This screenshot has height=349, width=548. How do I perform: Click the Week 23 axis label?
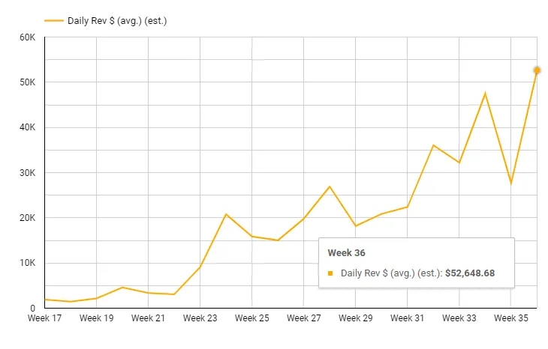200,318
